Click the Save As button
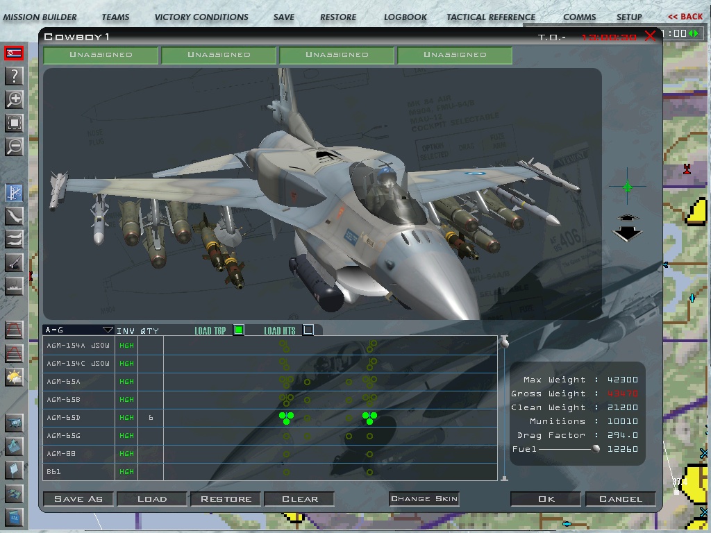The height and width of the screenshot is (533, 711). pos(78,499)
